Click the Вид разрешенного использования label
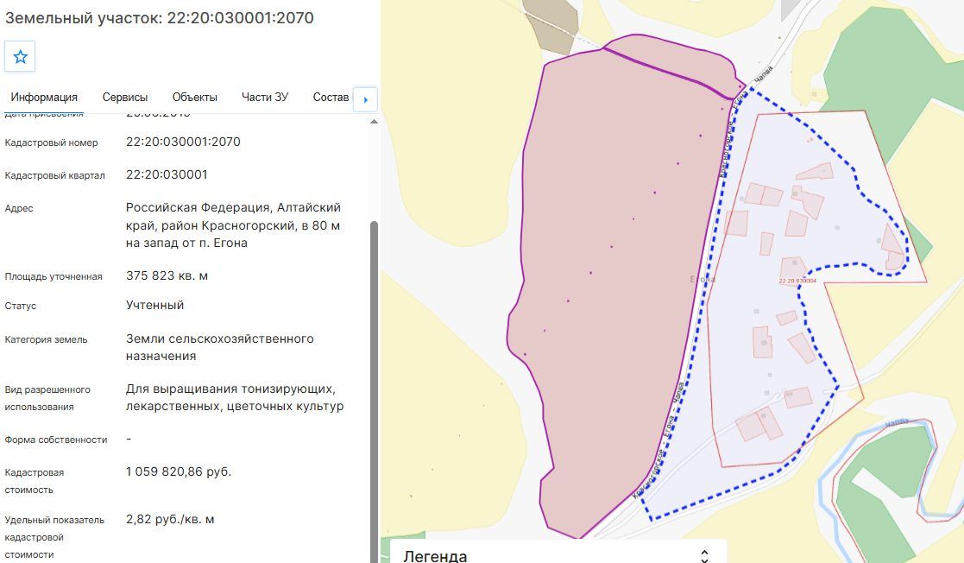 (x=47, y=398)
